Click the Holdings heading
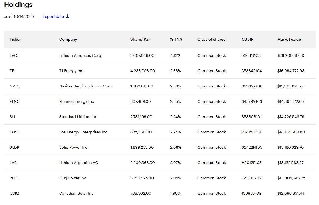The height and width of the screenshot is (205, 319). coord(18,5)
